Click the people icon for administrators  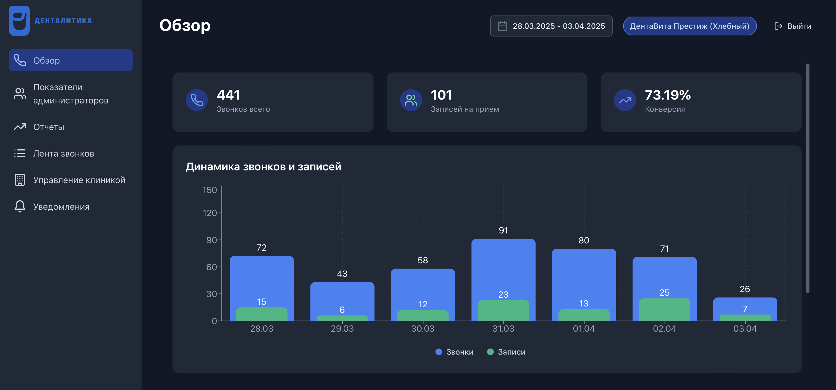tap(20, 94)
